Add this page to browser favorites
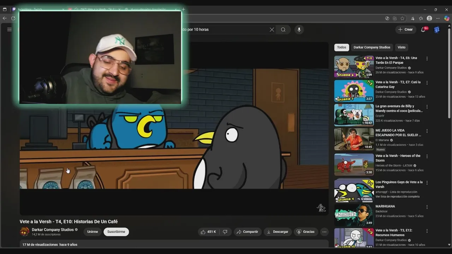 [402, 18]
